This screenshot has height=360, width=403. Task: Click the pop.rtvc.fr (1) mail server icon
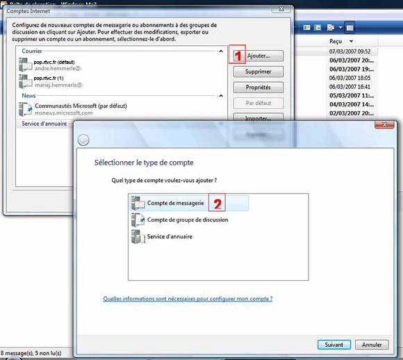(25, 81)
